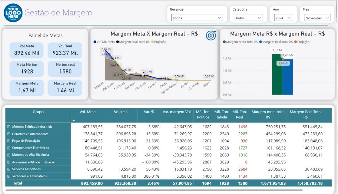Open the Gerencia dropdown filter
Screen dimensions: 338x194
197,18
